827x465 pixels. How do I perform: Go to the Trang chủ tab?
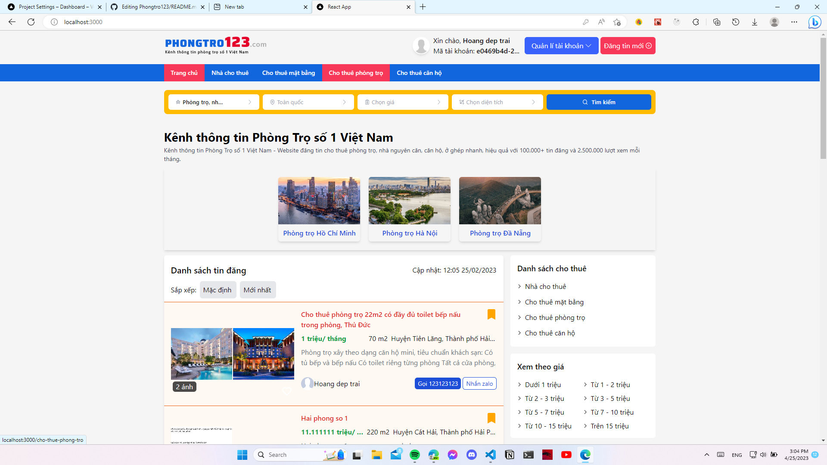(x=184, y=73)
